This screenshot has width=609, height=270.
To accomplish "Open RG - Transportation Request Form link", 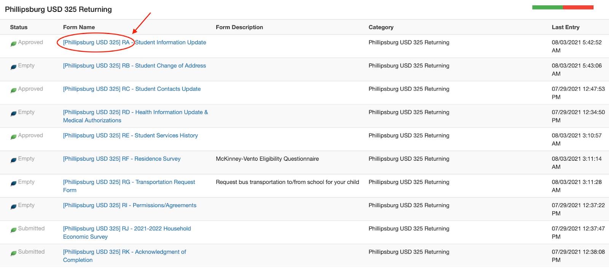I will (x=129, y=186).
